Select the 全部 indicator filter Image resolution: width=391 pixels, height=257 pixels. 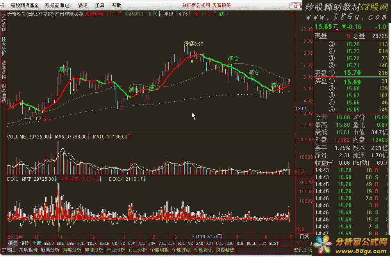point(36,243)
